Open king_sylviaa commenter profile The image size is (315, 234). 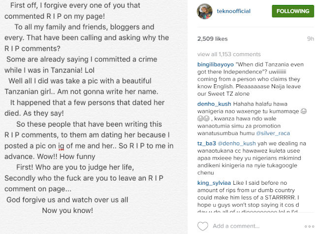(x=214, y=183)
